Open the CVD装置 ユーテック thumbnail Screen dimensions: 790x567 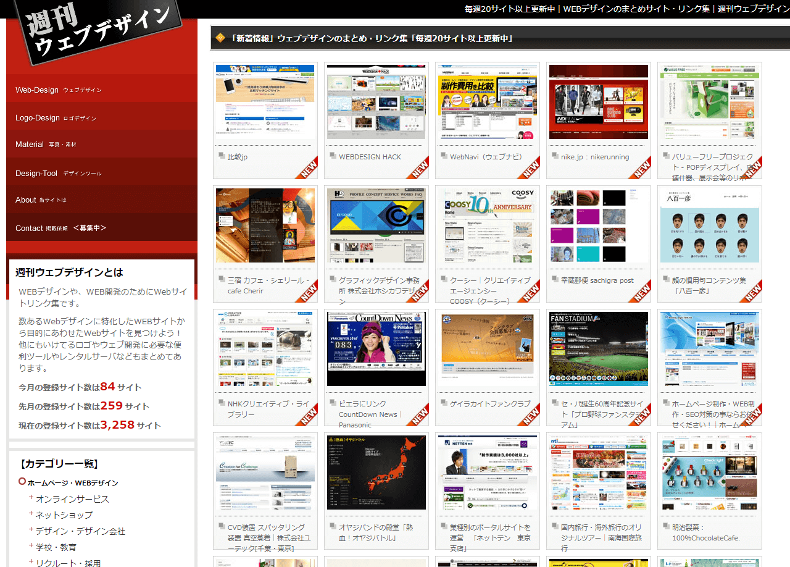point(265,472)
